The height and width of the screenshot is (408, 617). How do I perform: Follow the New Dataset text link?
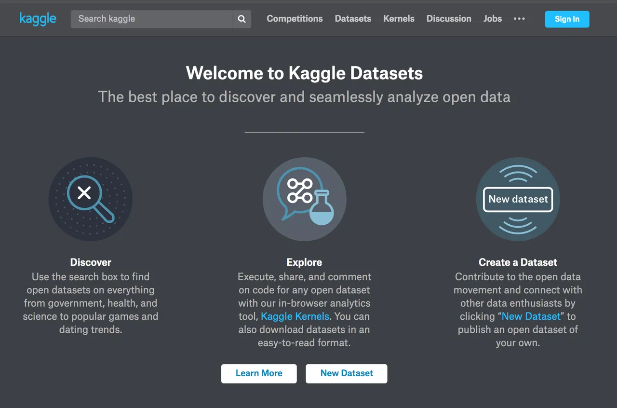pyautogui.click(x=531, y=317)
